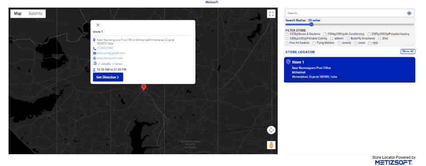Screen dimensions: 426x166
Task: Click the phone icon in popup
Action: (x=94, y=48)
